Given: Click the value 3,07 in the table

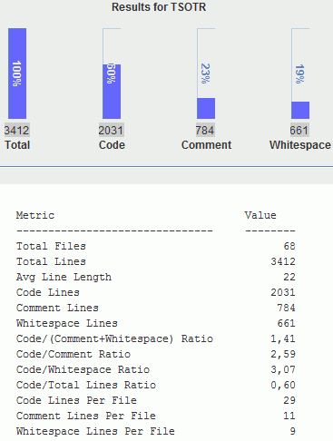Looking at the screenshot, I should click(283, 369).
